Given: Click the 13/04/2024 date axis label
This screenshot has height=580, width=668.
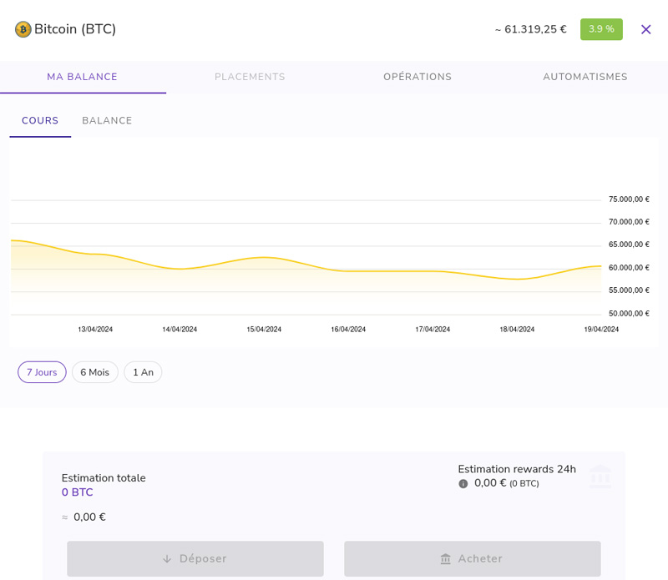Looking at the screenshot, I should click(95, 330).
